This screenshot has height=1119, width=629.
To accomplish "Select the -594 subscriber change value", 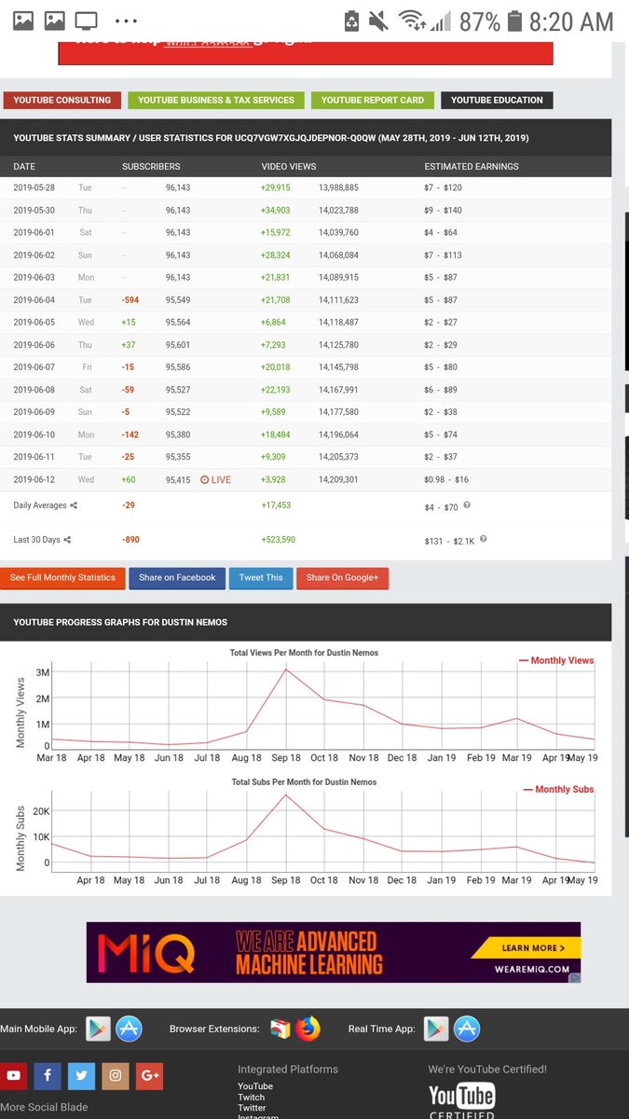I will [130, 300].
